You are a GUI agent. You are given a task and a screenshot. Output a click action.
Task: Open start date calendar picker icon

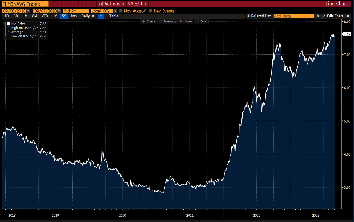click(28, 11)
